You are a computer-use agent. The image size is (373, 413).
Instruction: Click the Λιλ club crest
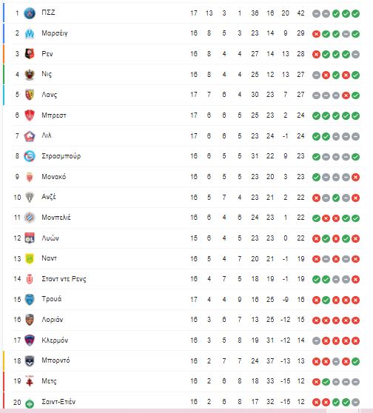click(x=30, y=136)
